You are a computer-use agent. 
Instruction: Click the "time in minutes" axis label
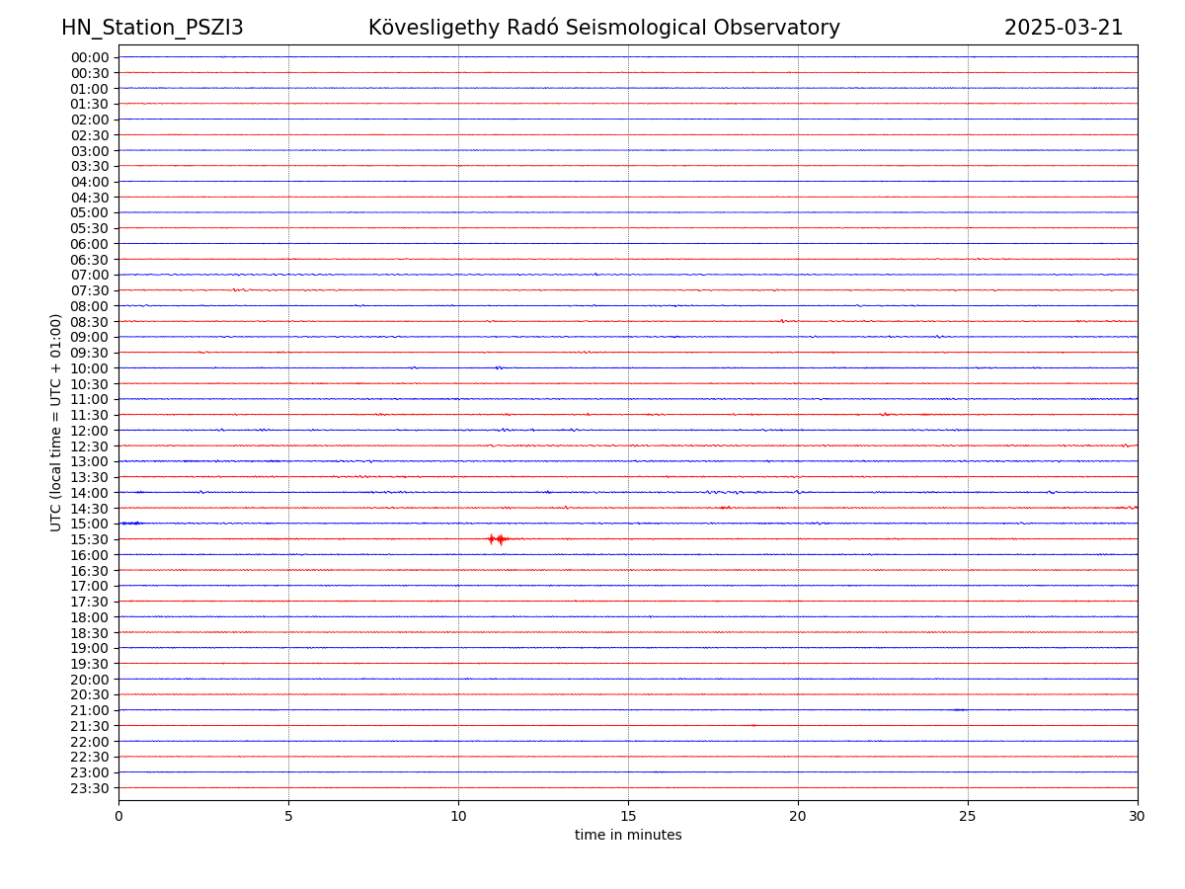tap(628, 835)
